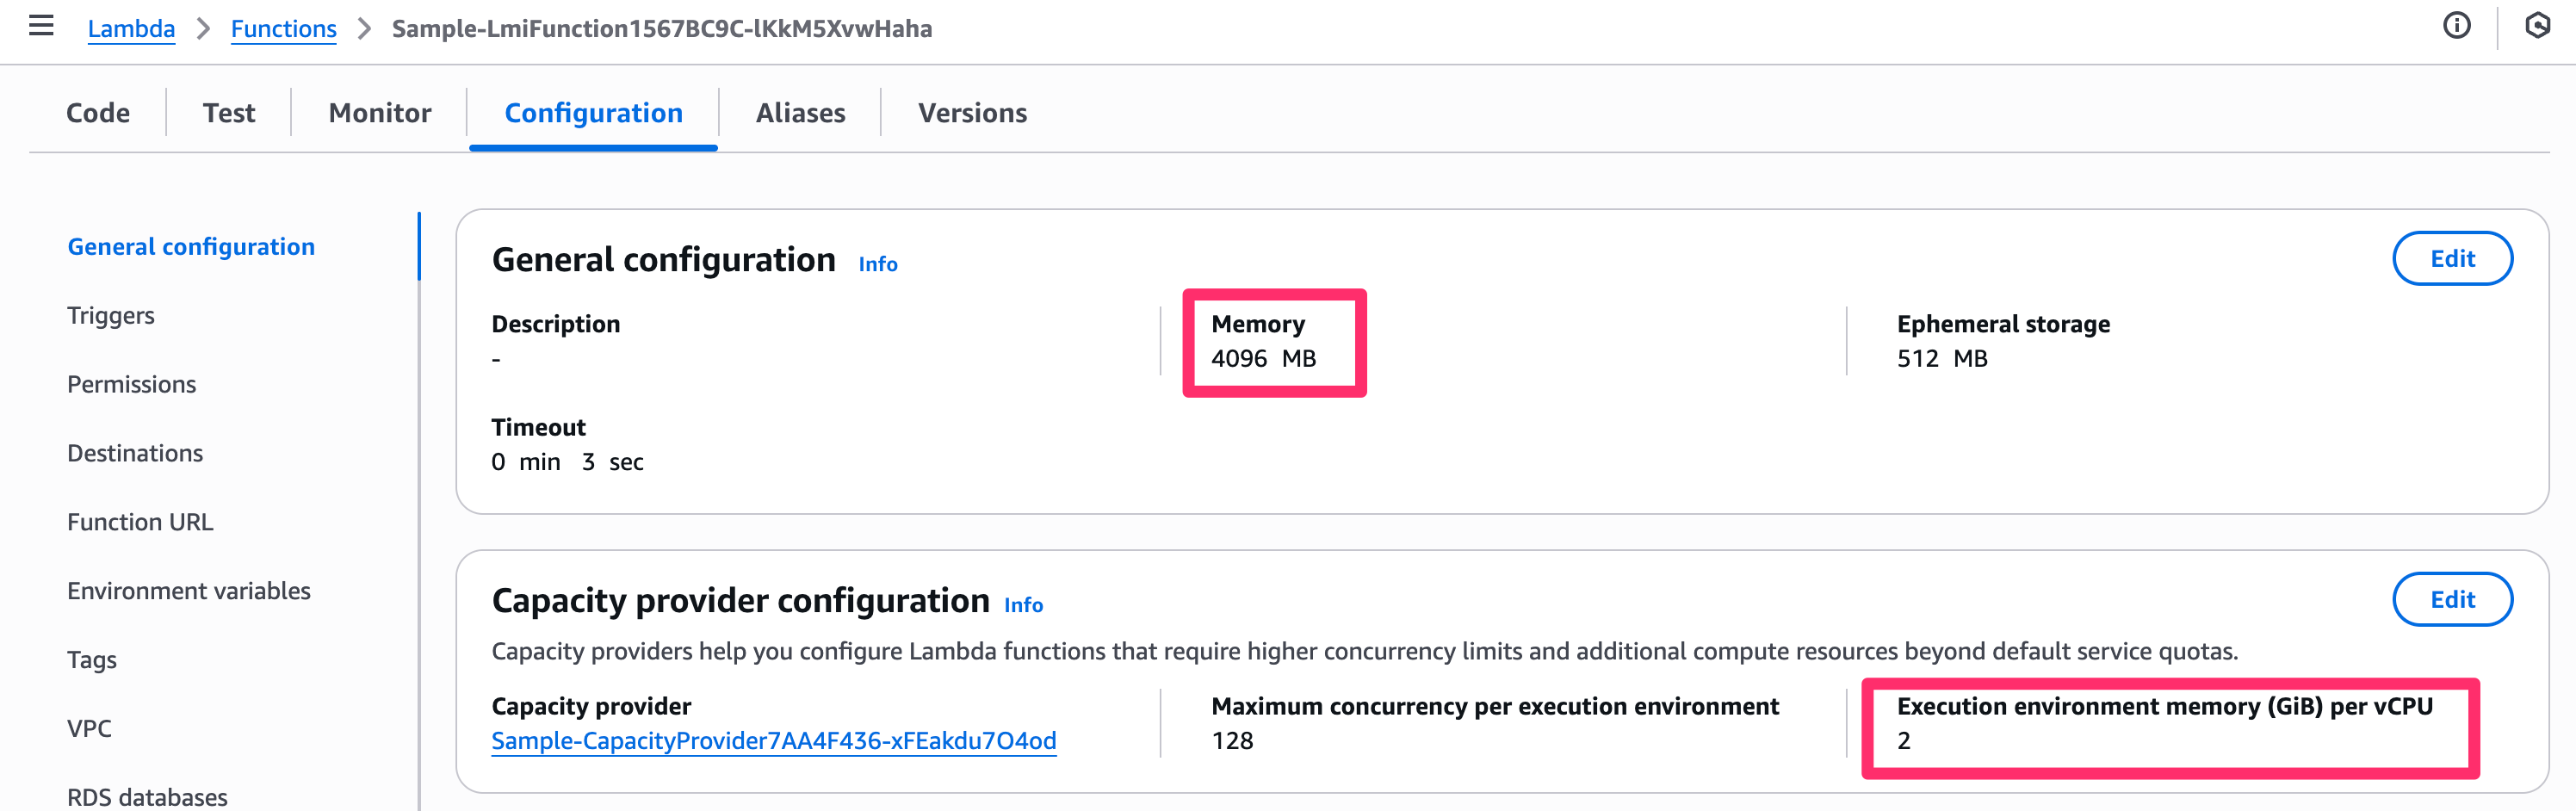Screen dimensions: 2576x811
Task: Switch to the Code tab
Action: tap(98, 113)
